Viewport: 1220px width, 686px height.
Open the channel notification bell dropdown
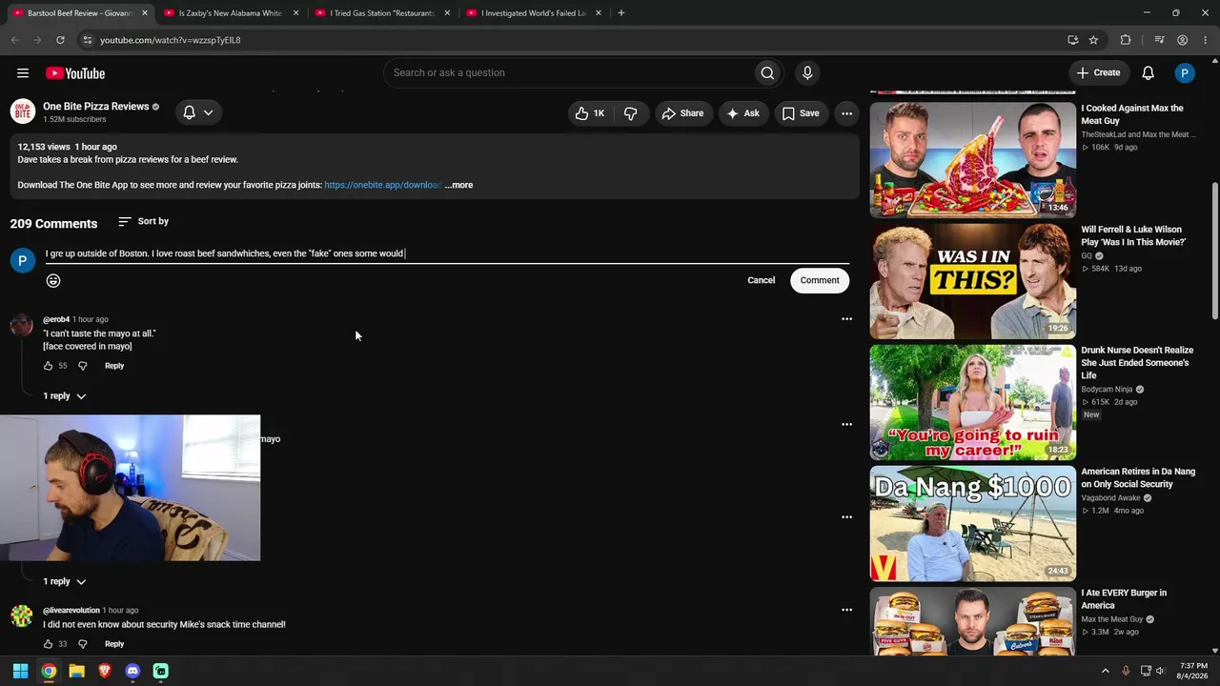pyautogui.click(x=198, y=112)
